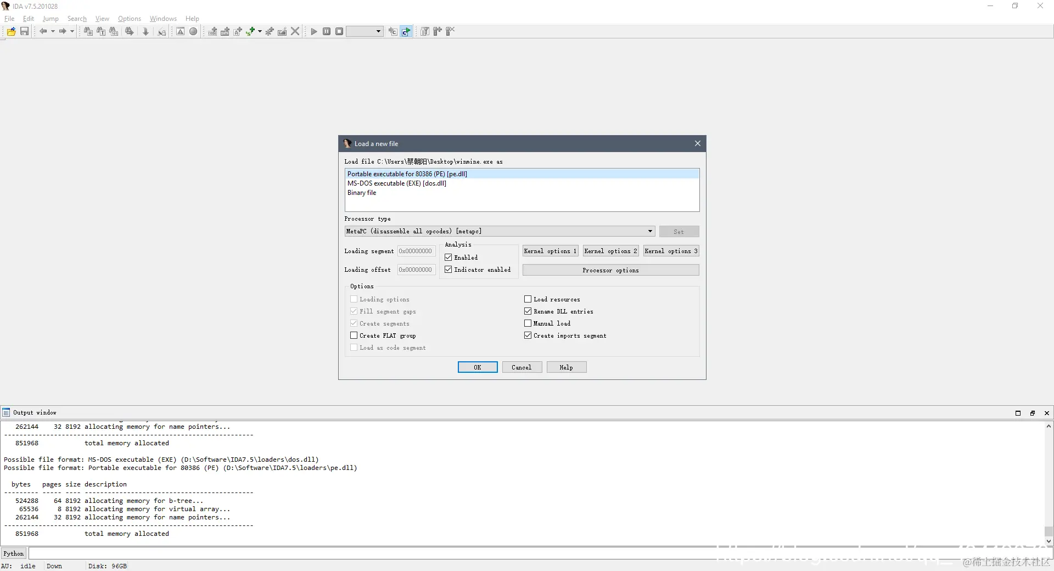
Task: Click the Jump forward arrow icon
Action: [x=63, y=31]
